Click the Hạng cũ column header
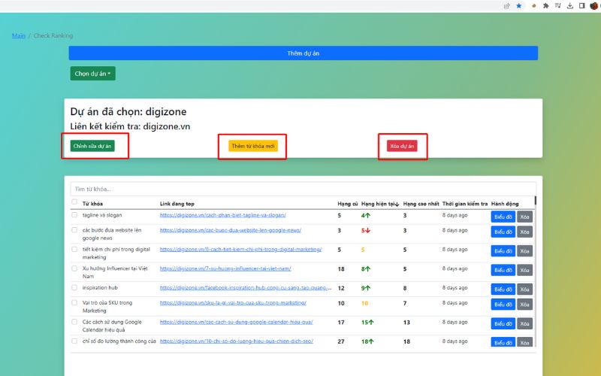This screenshot has width=601, height=376. [x=347, y=204]
